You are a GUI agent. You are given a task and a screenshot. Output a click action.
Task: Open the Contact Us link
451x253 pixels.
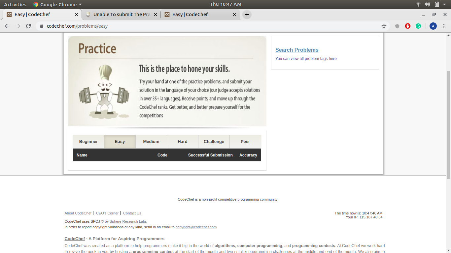tap(132, 213)
